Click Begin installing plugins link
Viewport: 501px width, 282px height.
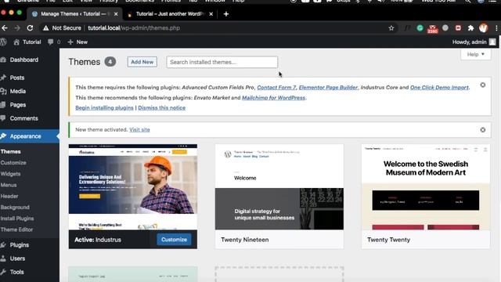104,108
